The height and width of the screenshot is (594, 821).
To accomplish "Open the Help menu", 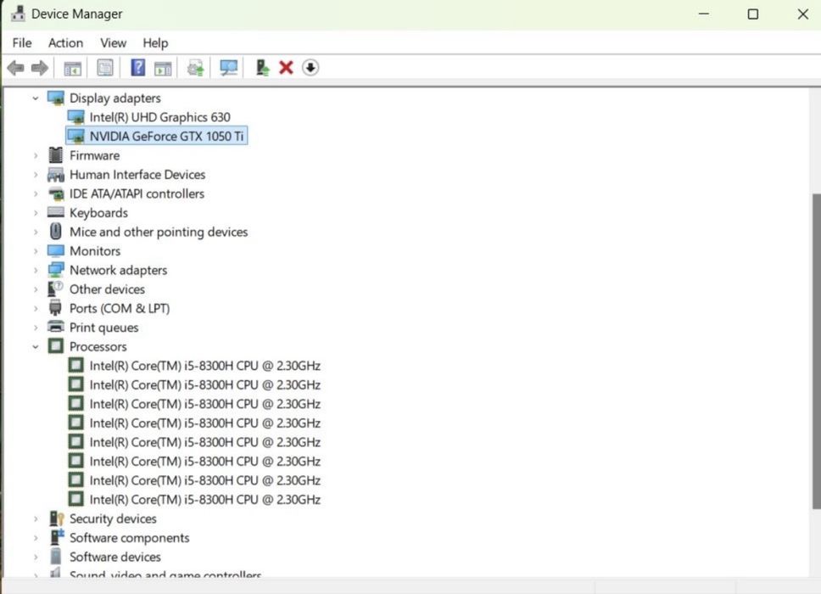I will coord(155,43).
